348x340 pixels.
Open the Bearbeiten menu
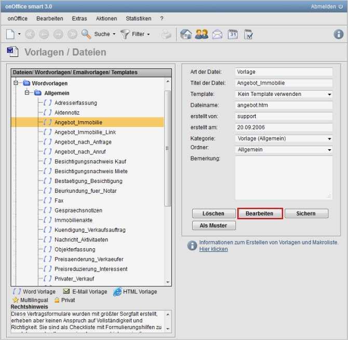tap(50, 19)
